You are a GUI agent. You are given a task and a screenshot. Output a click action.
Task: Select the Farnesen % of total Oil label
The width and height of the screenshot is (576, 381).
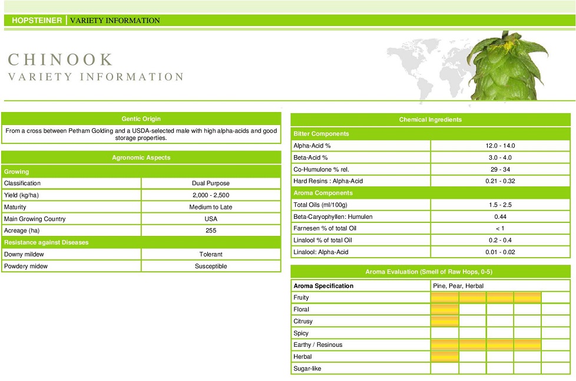(x=325, y=228)
